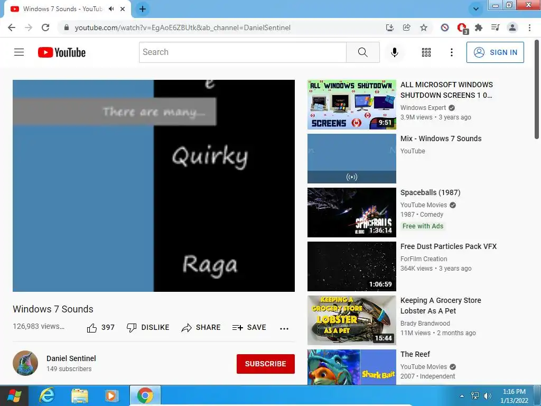Show hidden tray icons arrow
541x406 pixels.
point(462,396)
